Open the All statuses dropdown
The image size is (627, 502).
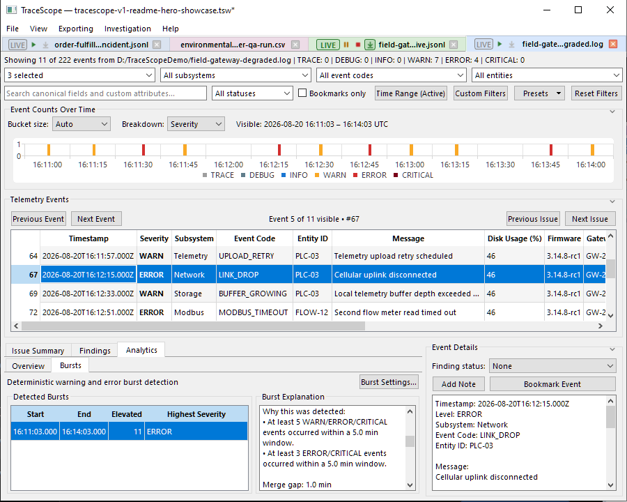pos(252,93)
